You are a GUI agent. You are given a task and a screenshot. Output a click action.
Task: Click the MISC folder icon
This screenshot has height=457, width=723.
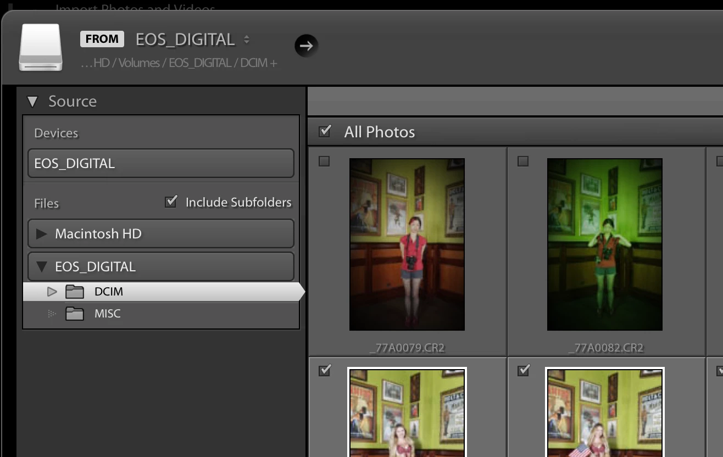click(x=75, y=314)
